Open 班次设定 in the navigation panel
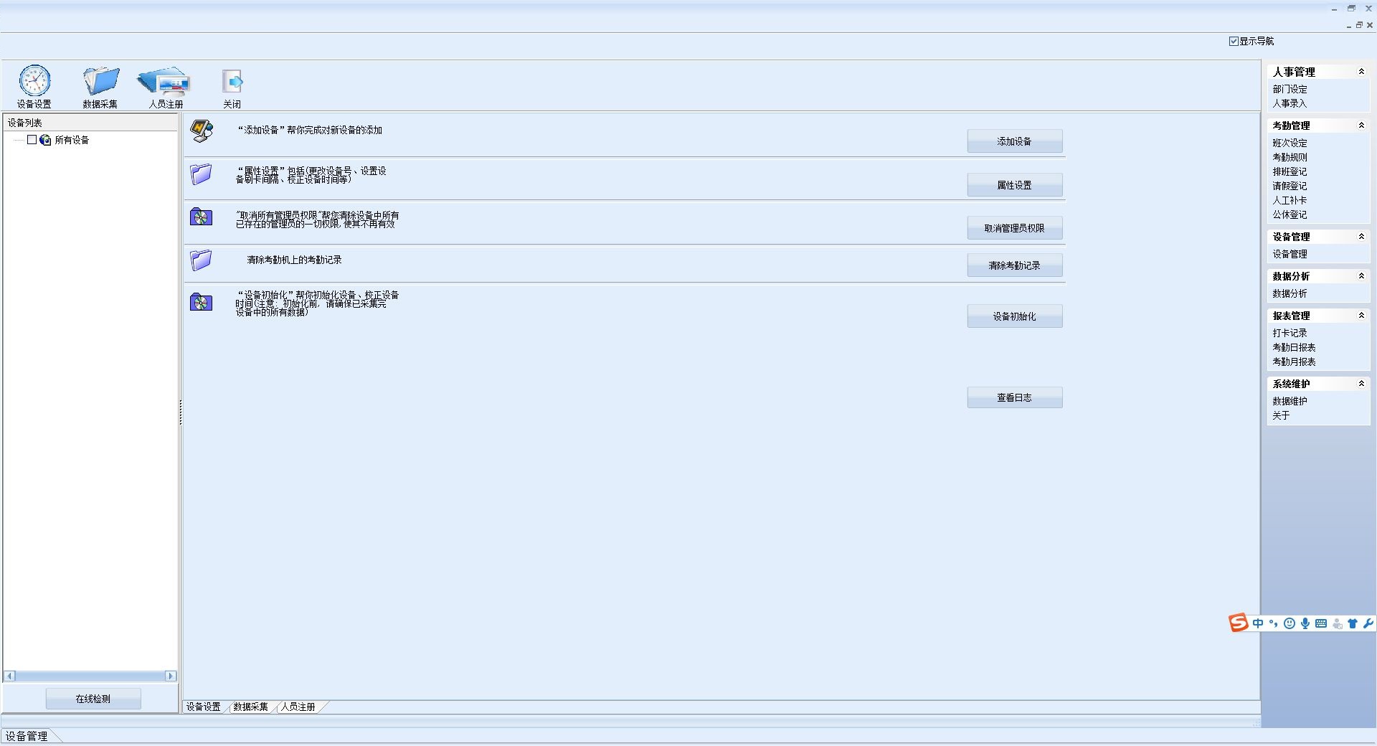The image size is (1377, 746). click(x=1290, y=143)
